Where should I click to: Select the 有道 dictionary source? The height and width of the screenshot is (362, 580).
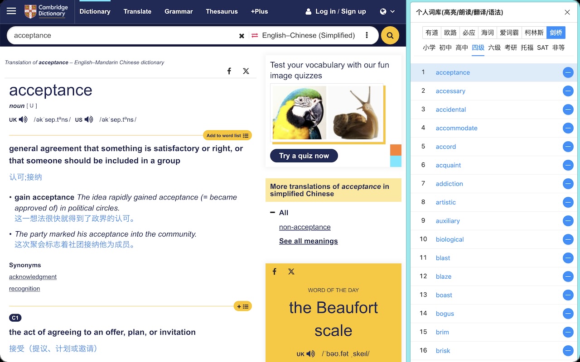432,33
